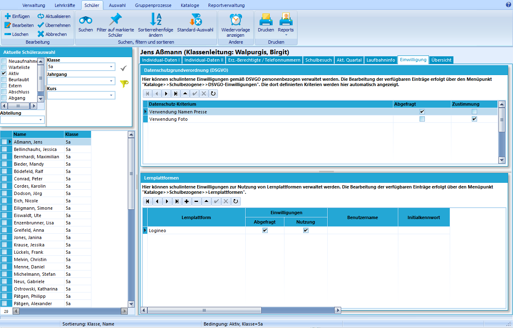Open the help question mark icon
Screen dimensions: 513x328
pyautogui.click(x=509, y=5)
